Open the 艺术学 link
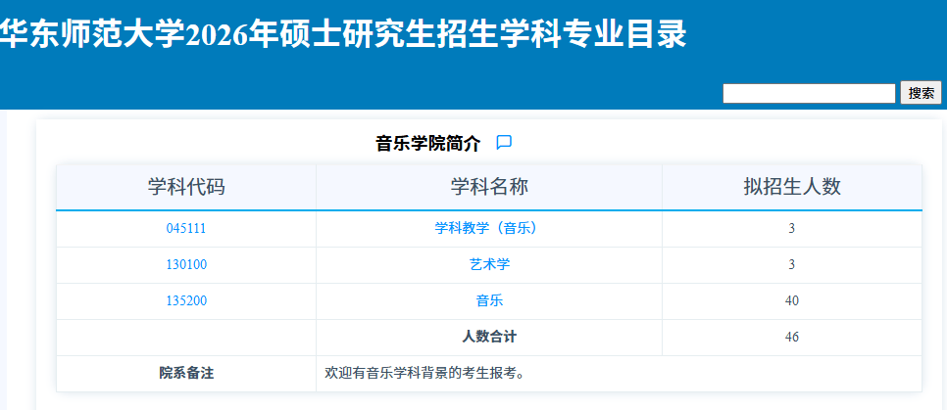This screenshot has width=947, height=410. pyautogui.click(x=490, y=265)
